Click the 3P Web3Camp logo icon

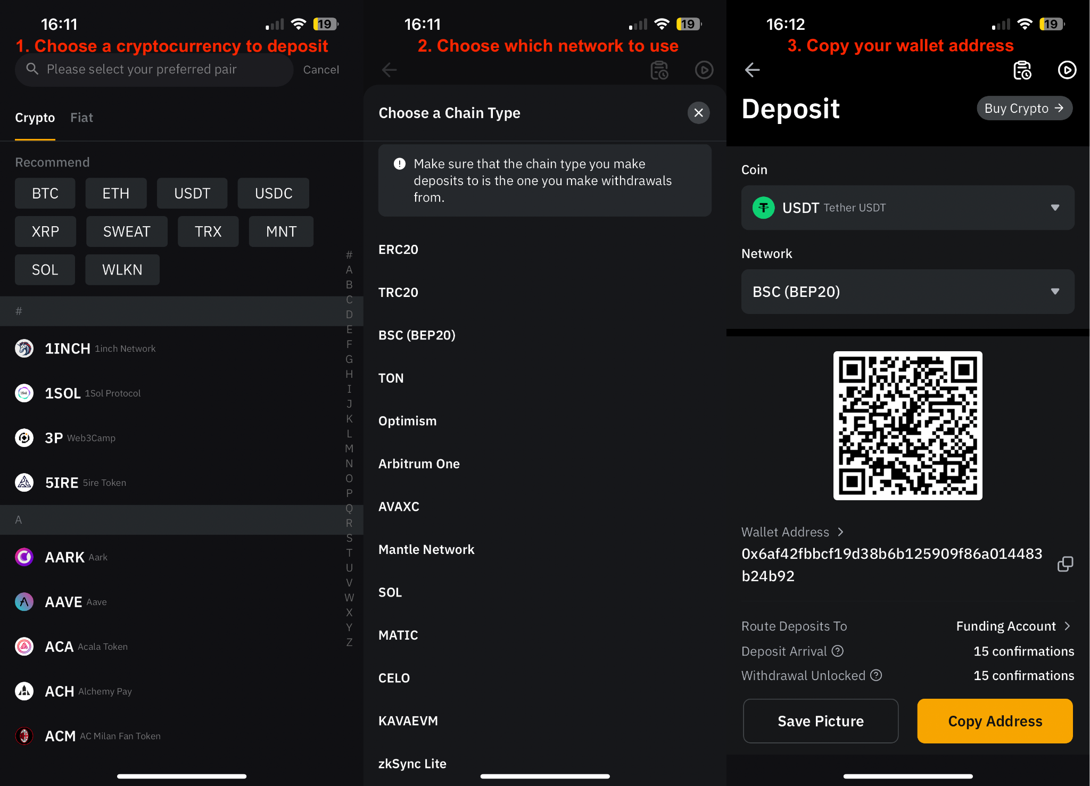24,438
